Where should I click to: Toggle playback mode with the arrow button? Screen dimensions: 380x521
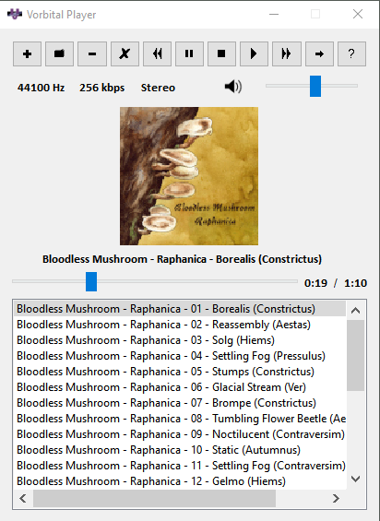319,53
